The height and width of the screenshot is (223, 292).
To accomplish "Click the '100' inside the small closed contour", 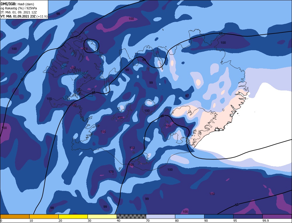I will [x=85, y=49].
